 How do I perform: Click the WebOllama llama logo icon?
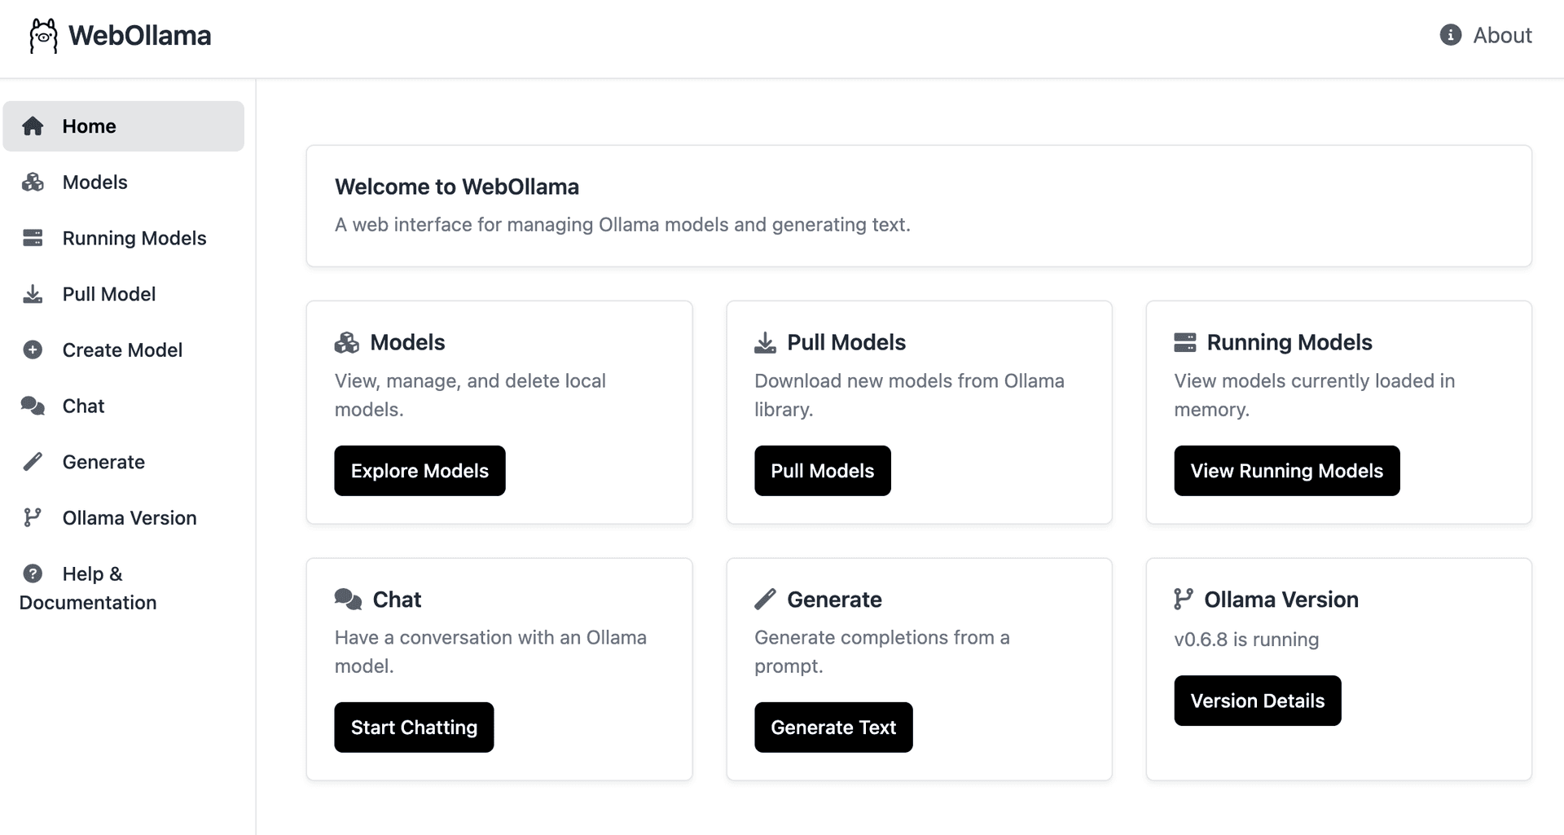(x=43, y=36)
